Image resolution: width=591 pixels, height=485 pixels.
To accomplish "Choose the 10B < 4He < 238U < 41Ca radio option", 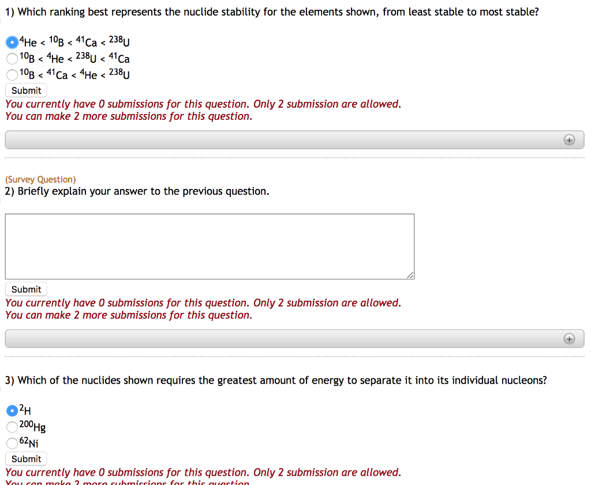I will click(x=11, y=58).
